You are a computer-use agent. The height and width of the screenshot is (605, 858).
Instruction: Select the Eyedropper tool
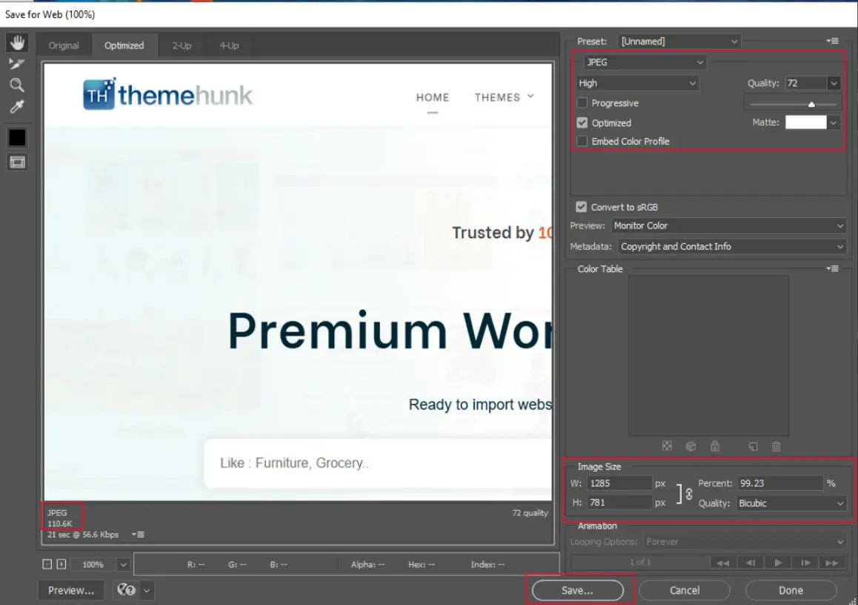pyautogui.click(x=17, y=108)
